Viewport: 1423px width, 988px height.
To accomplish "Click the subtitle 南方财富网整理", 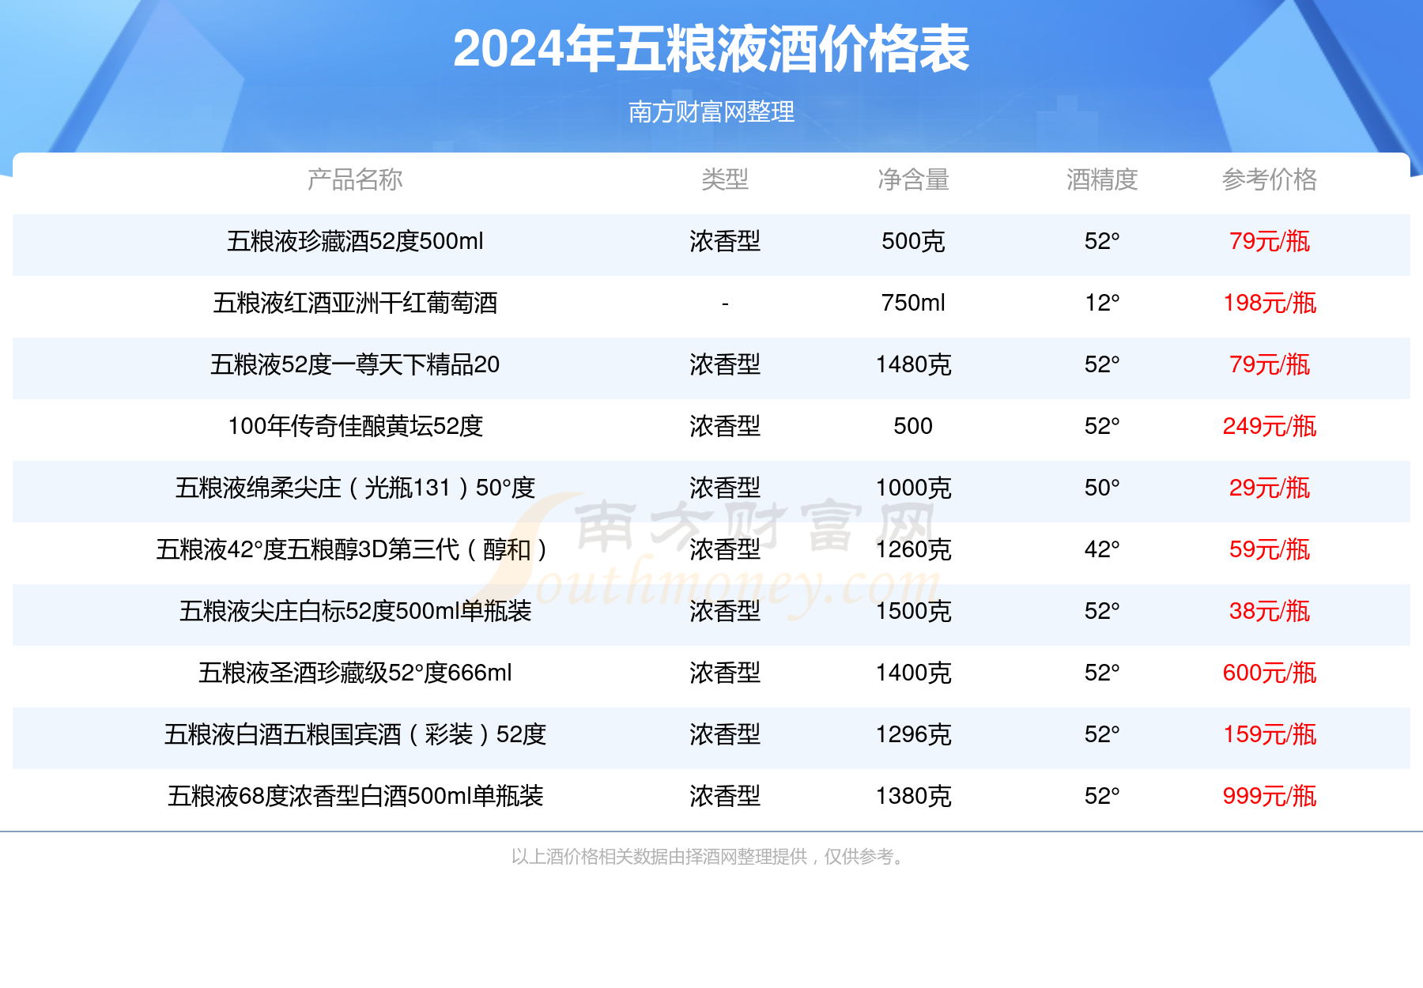I will [711, 112].
